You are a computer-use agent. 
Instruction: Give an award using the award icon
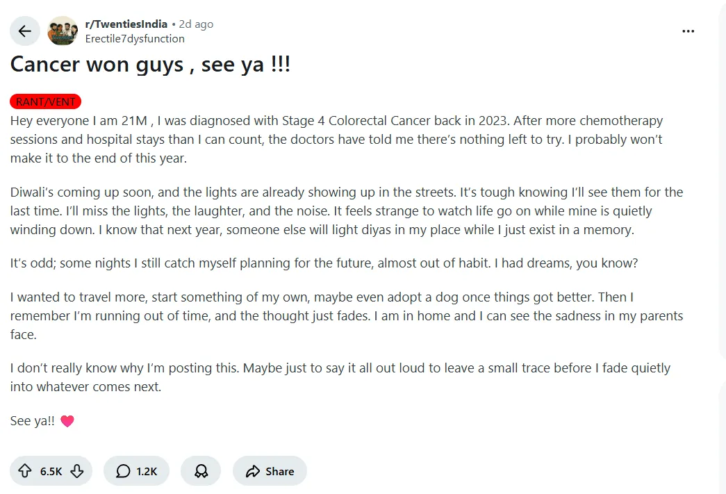201,471
